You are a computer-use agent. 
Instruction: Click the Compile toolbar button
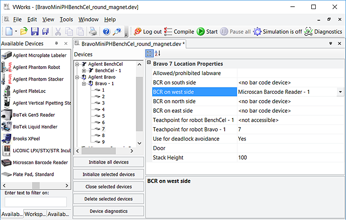(179, 32)
